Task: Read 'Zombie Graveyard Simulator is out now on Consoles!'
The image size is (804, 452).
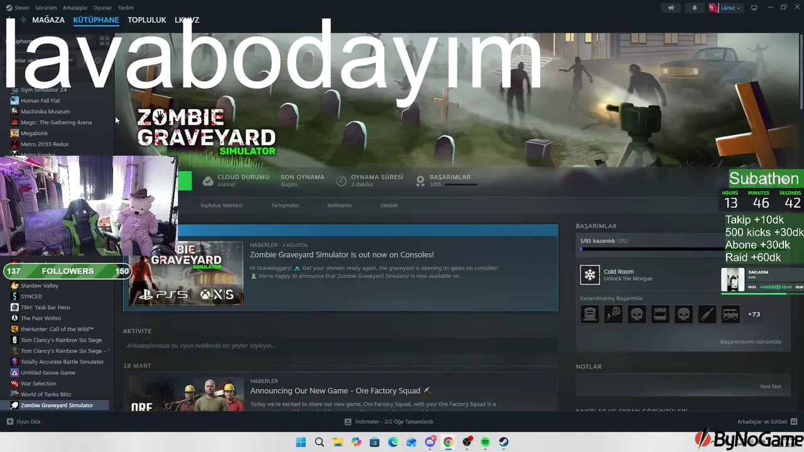Action: tap(342, 255)
